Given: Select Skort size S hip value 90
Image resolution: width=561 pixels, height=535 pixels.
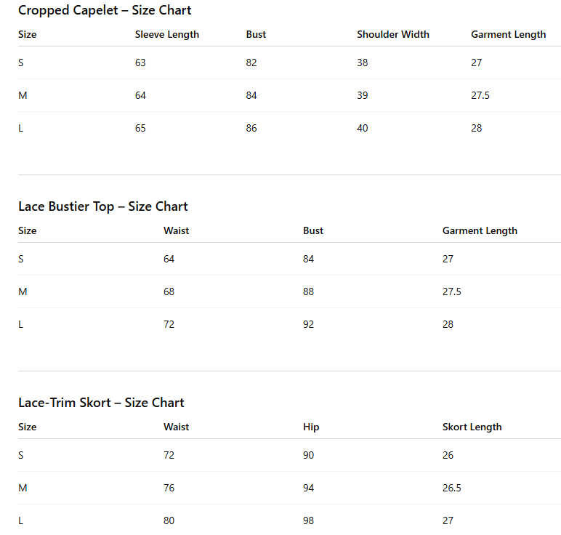Looking at the screenshot, I should tap(308, 455).
